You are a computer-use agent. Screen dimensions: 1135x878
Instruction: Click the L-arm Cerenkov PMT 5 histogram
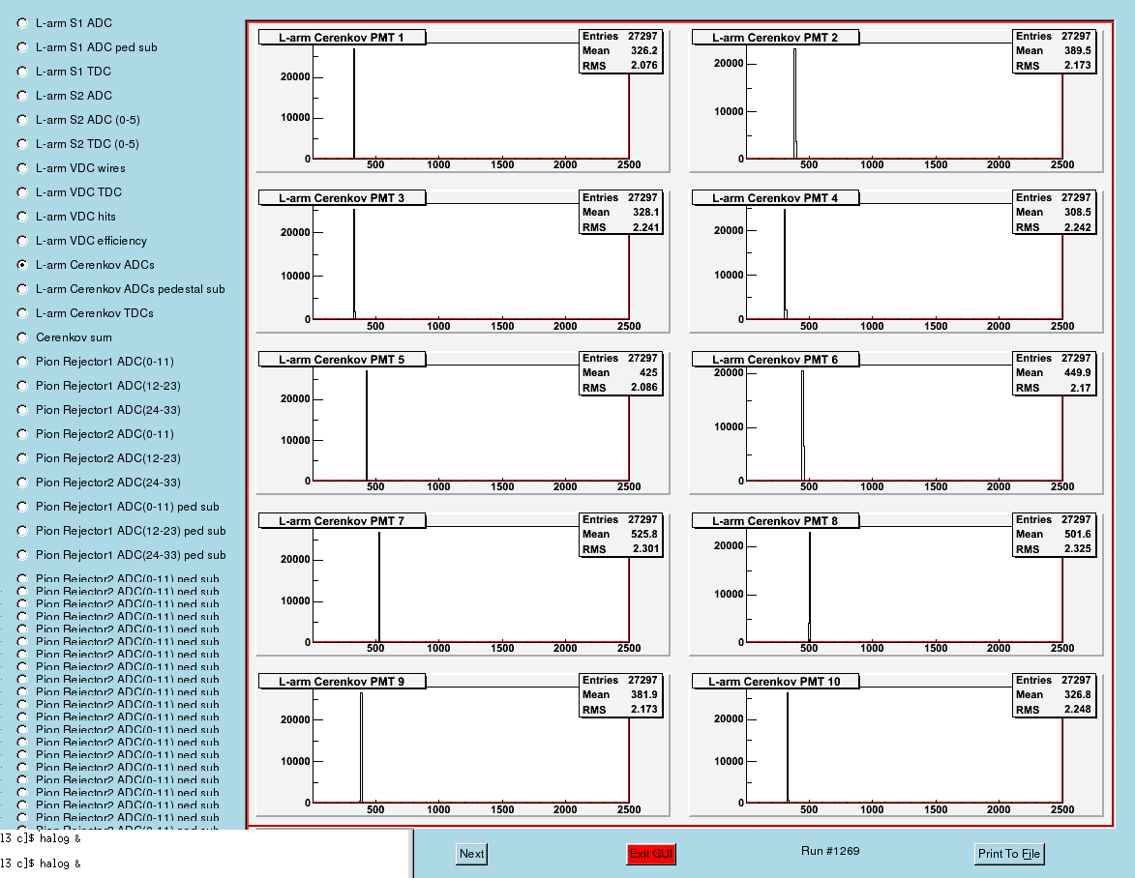click(463, 423)
